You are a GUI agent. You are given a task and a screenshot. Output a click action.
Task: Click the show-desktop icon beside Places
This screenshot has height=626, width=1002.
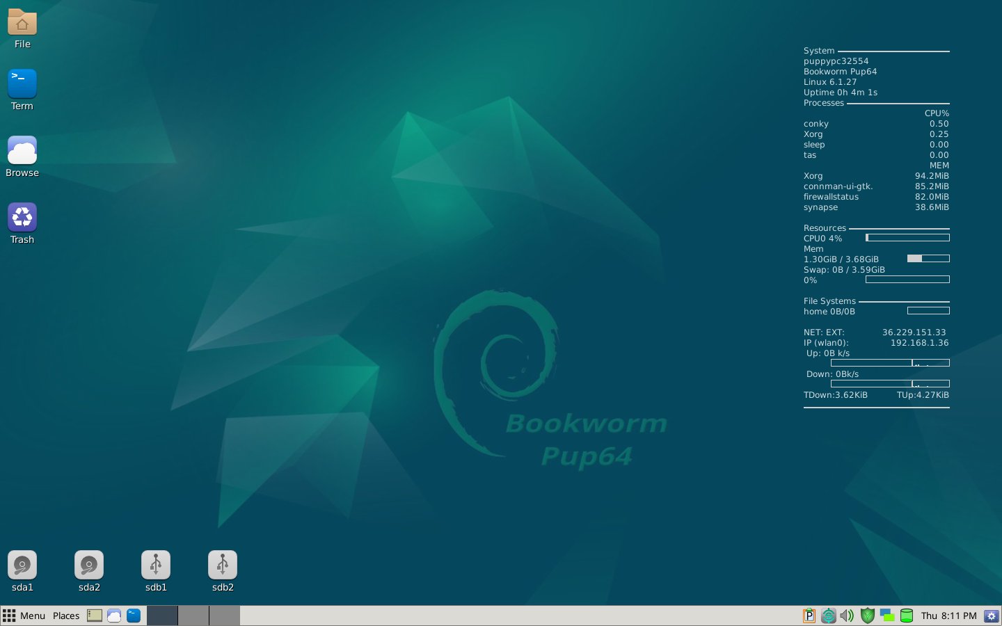[x=95, y=616]
